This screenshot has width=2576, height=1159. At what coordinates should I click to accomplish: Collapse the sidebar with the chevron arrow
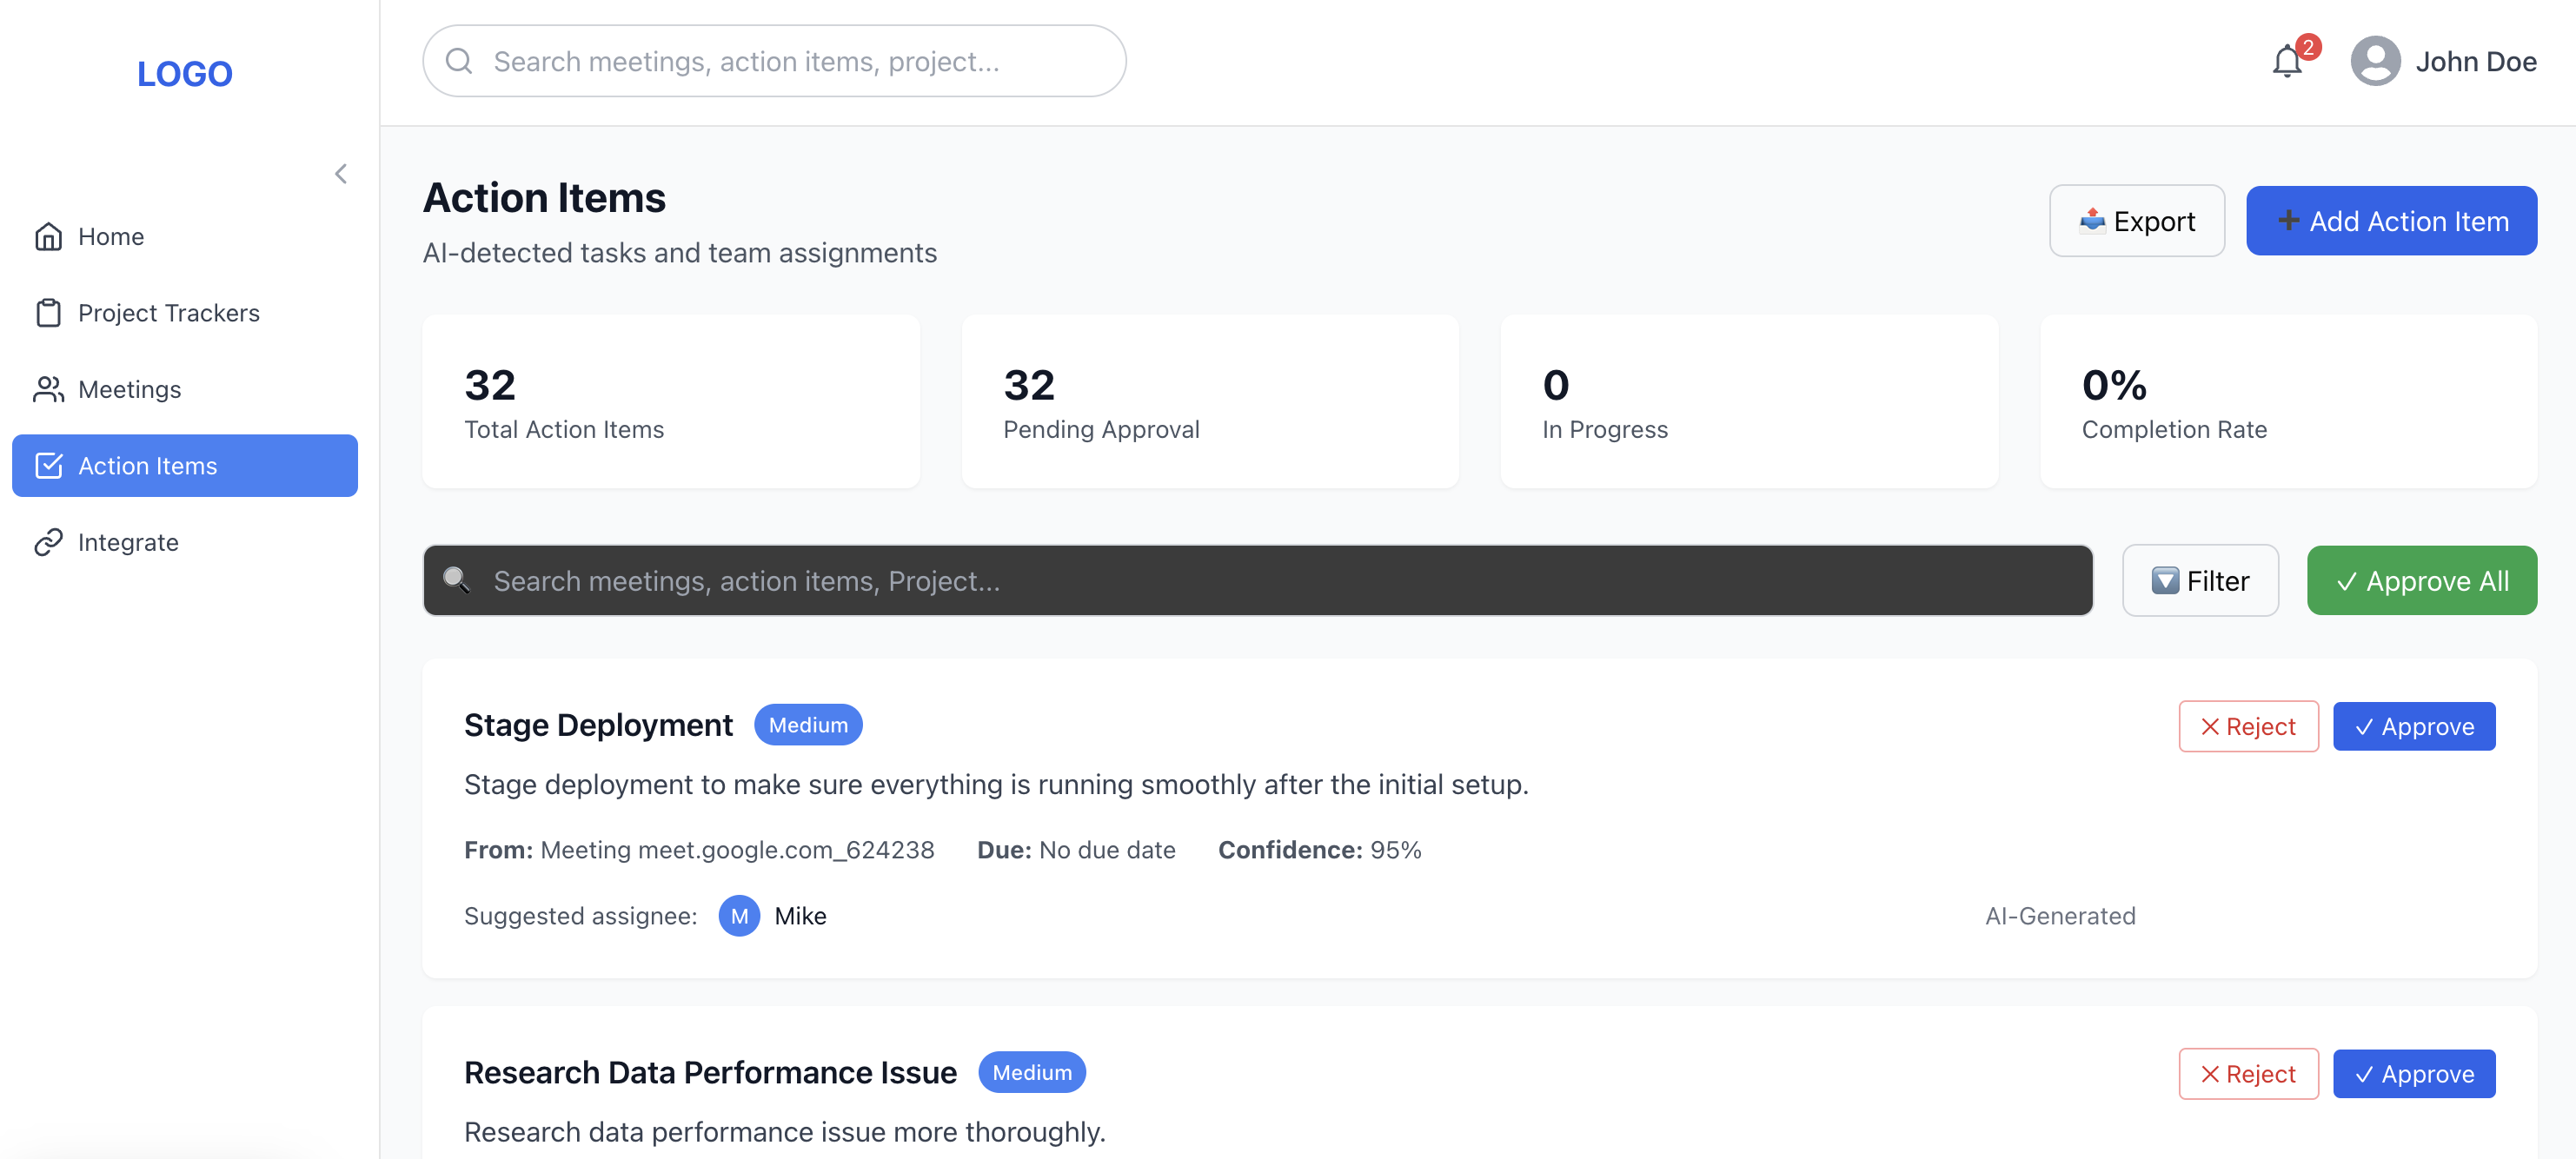341,174
